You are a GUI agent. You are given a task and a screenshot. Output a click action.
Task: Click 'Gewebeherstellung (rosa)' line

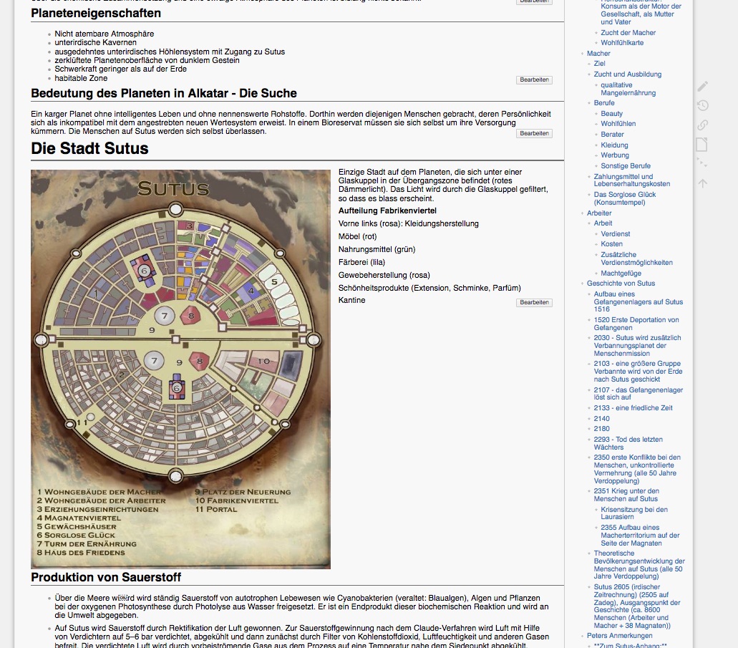(384, 275)
